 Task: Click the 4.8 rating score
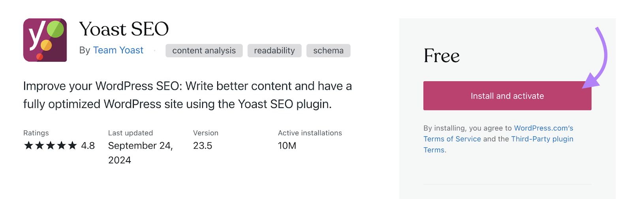pyautogui.click(x=88, y=146)
